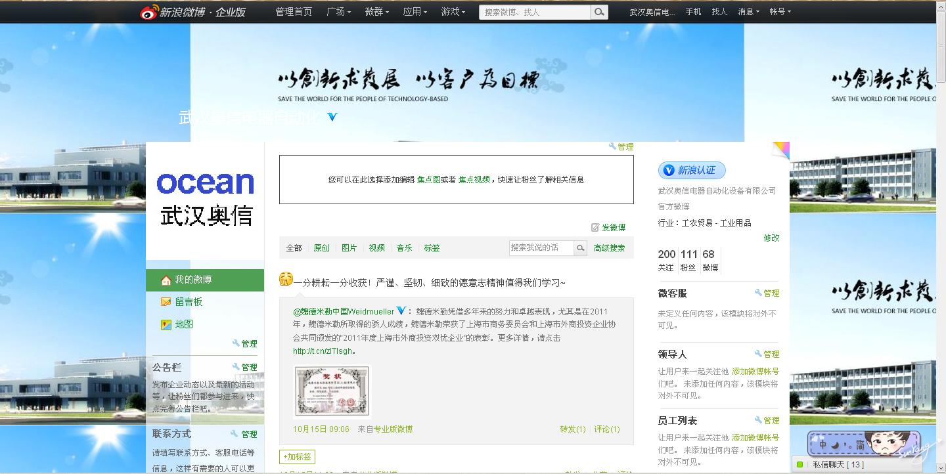
Task: Open the http://t.cn/zlTlsgh short link
Action: tap(323, 351)
